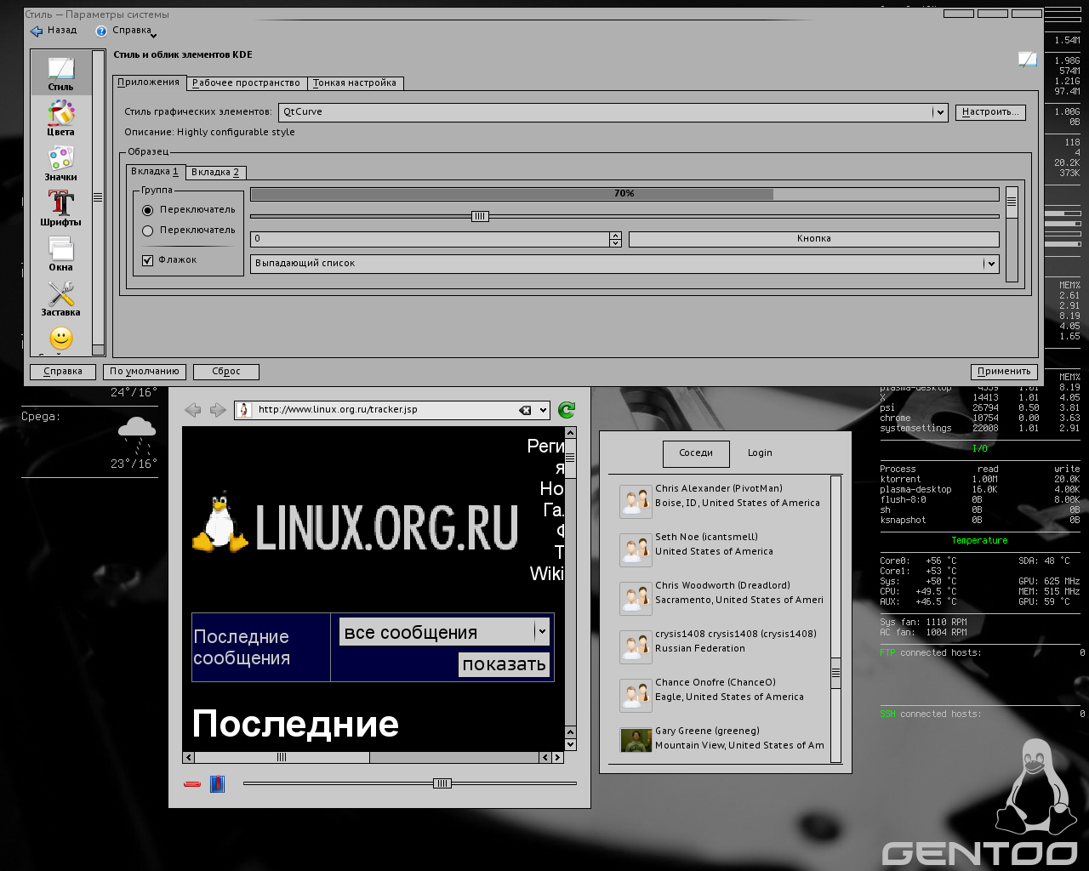
Task: Click the 70% progress bar
Action: [624, 194]
